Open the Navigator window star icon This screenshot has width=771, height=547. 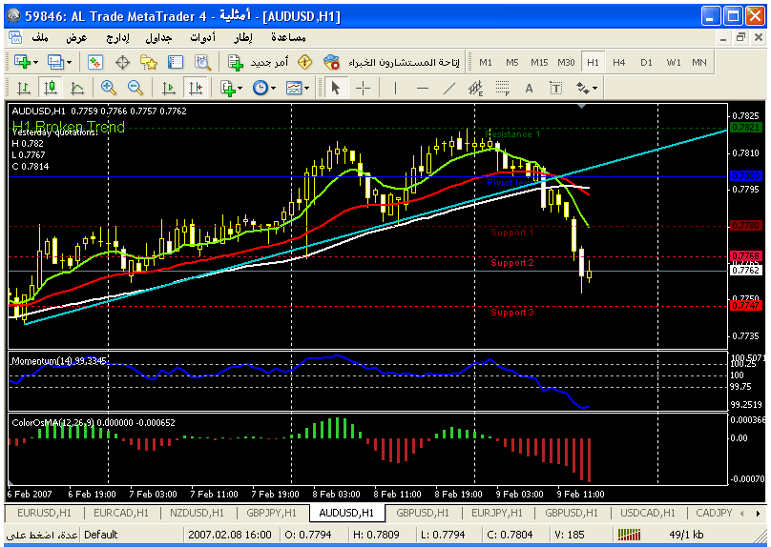pos(149,62)
